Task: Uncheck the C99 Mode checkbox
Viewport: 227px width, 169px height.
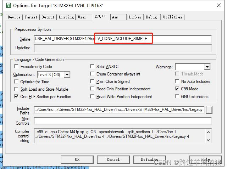Action: pos(177,89)
